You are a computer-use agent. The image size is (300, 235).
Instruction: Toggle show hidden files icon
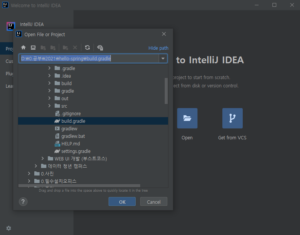[x=100, y=47]
